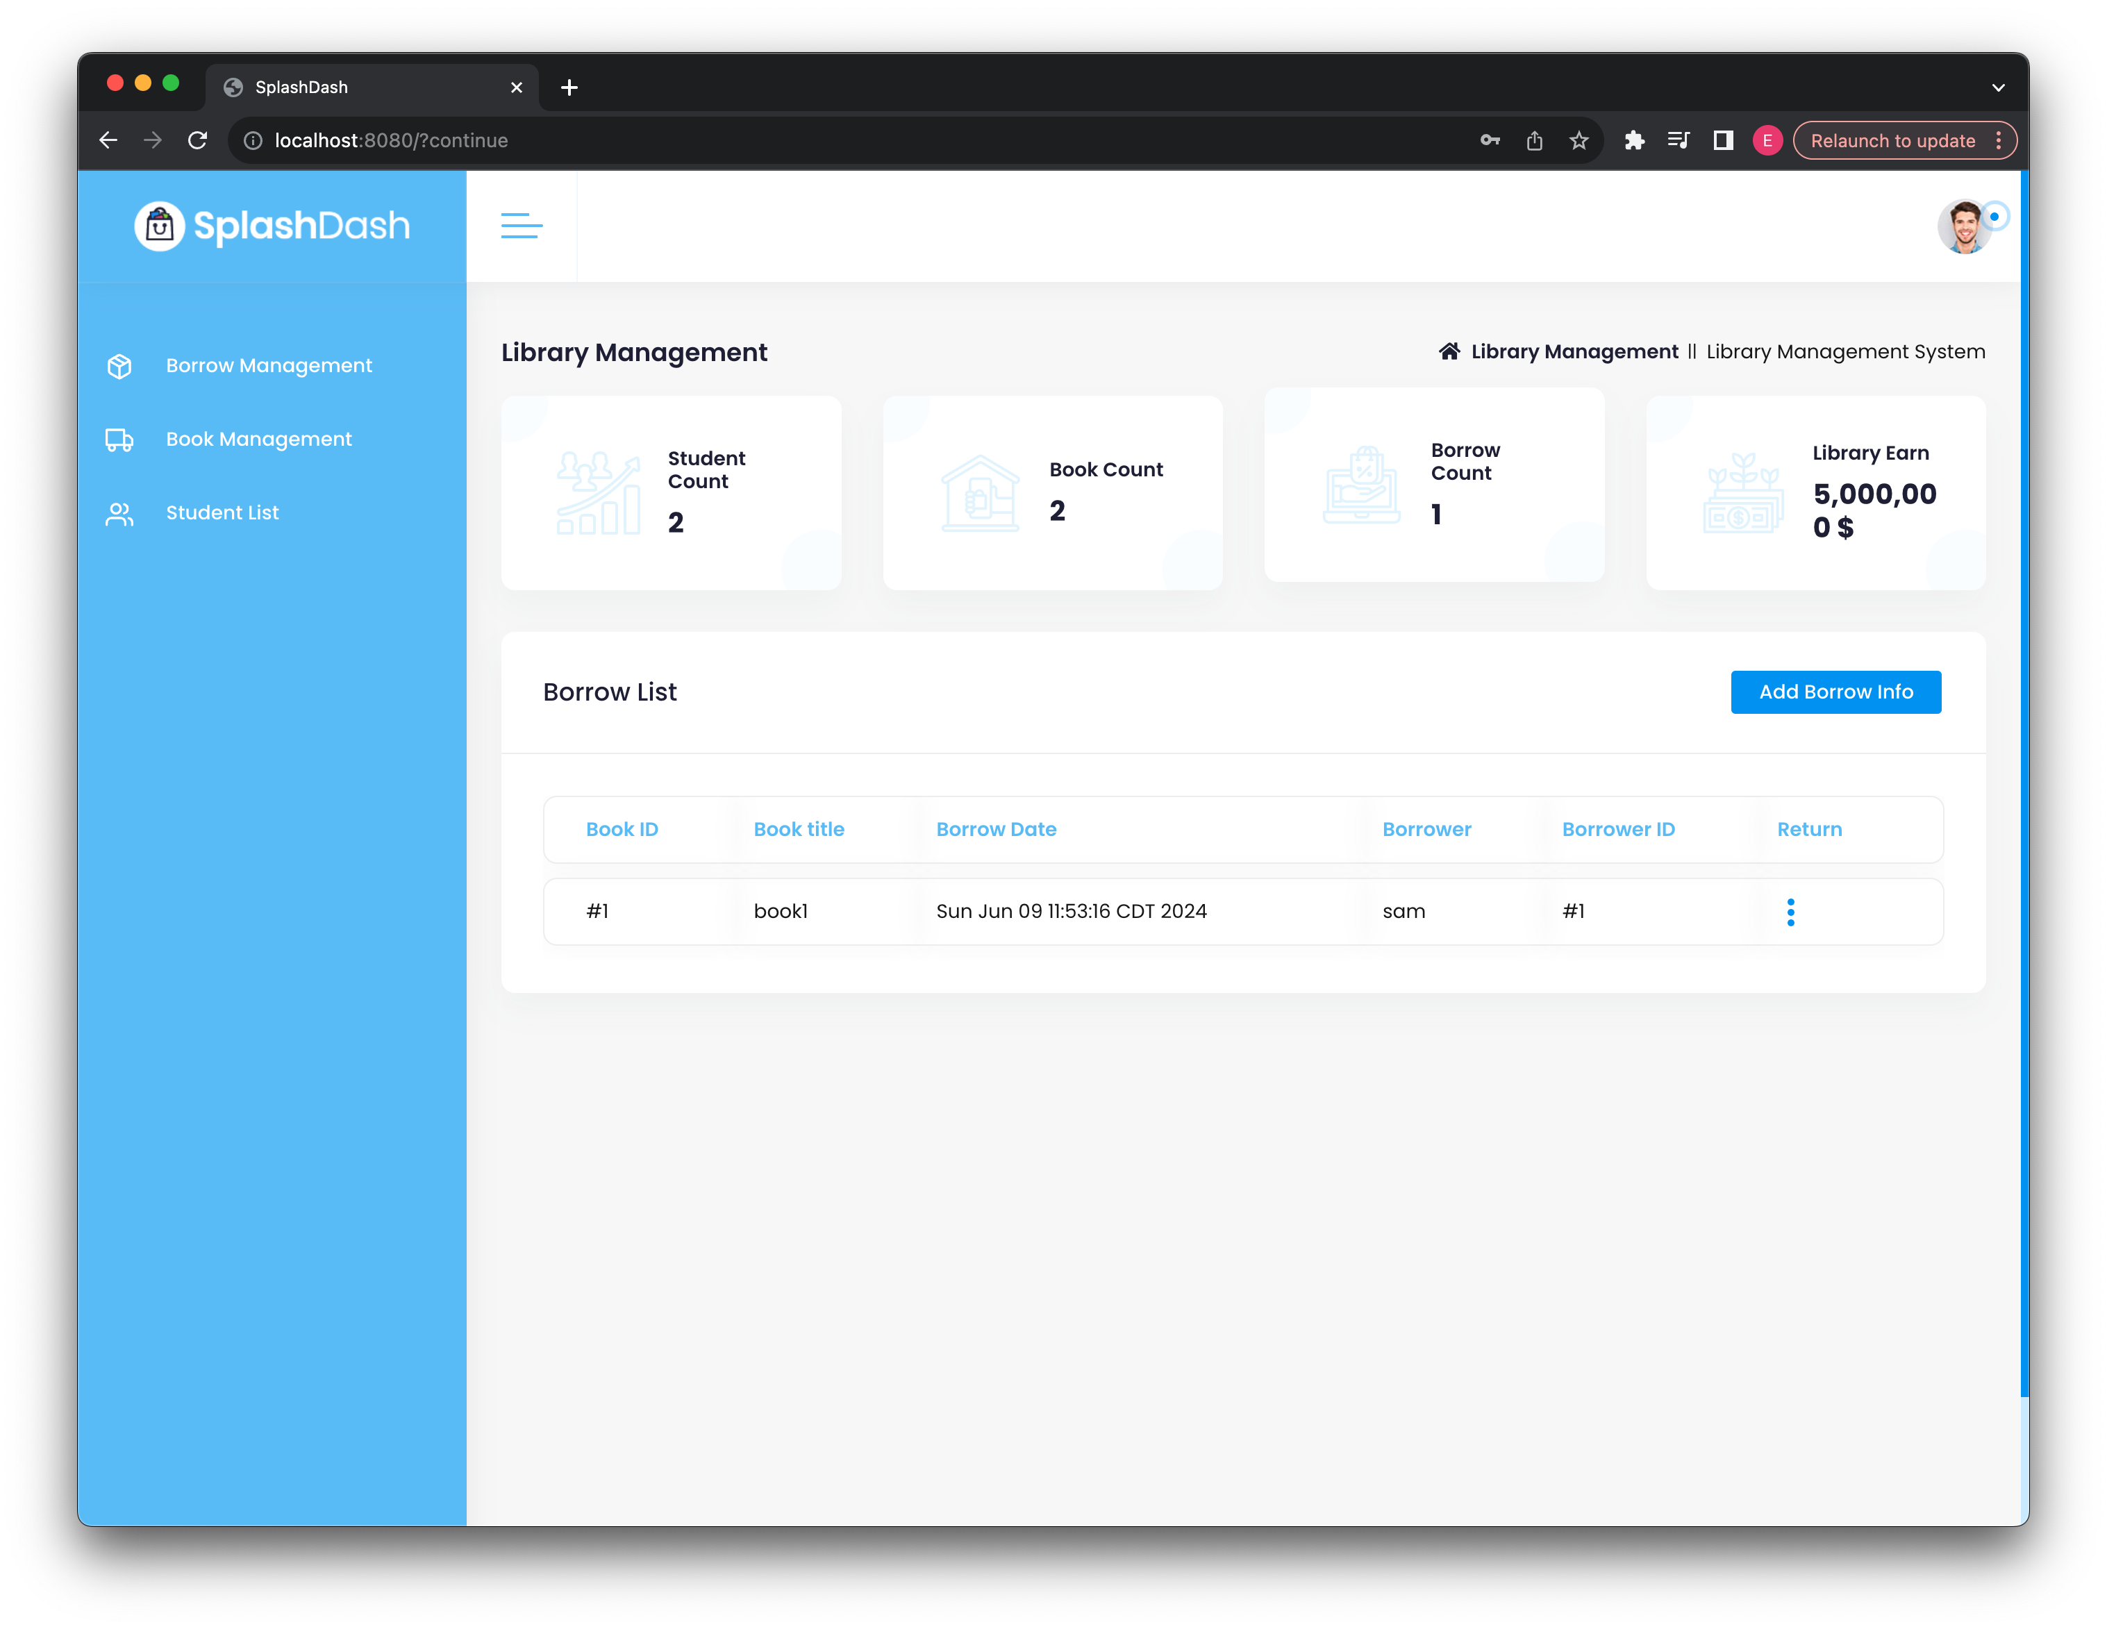Expand the tab search chevron

(x=1998, y=87)
